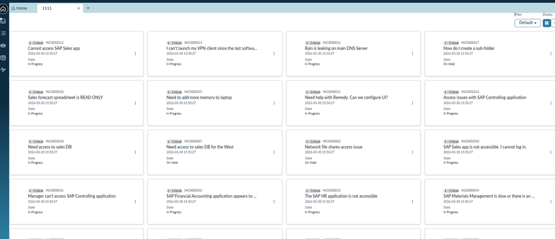Click incident number INC0002013
Viewport: 555px width, 239px height.
(470, 92)
